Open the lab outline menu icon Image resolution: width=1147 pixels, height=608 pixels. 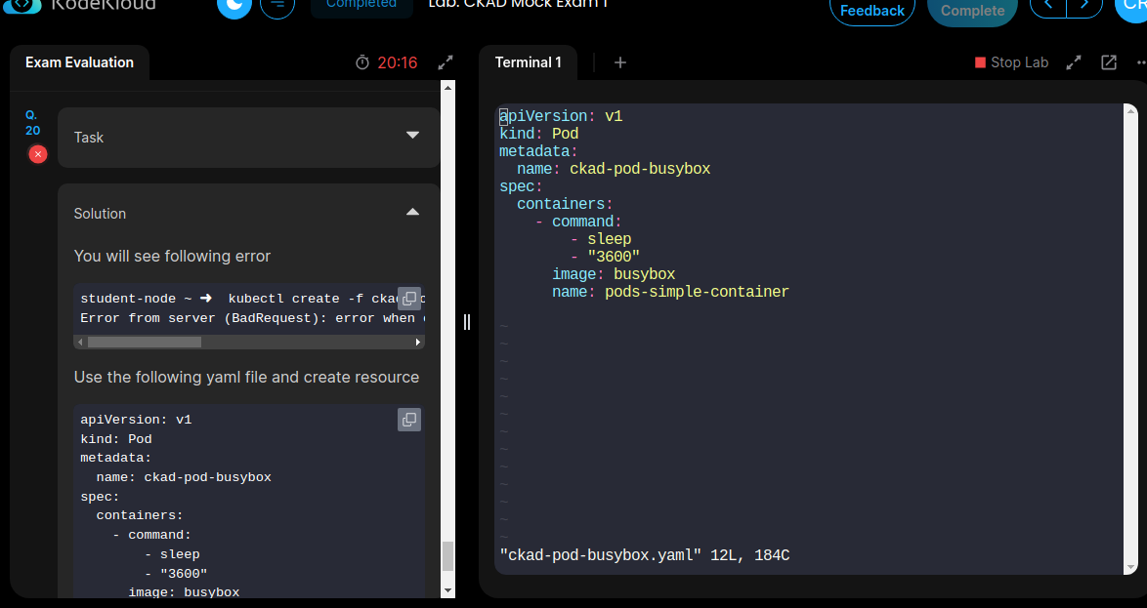277,8
